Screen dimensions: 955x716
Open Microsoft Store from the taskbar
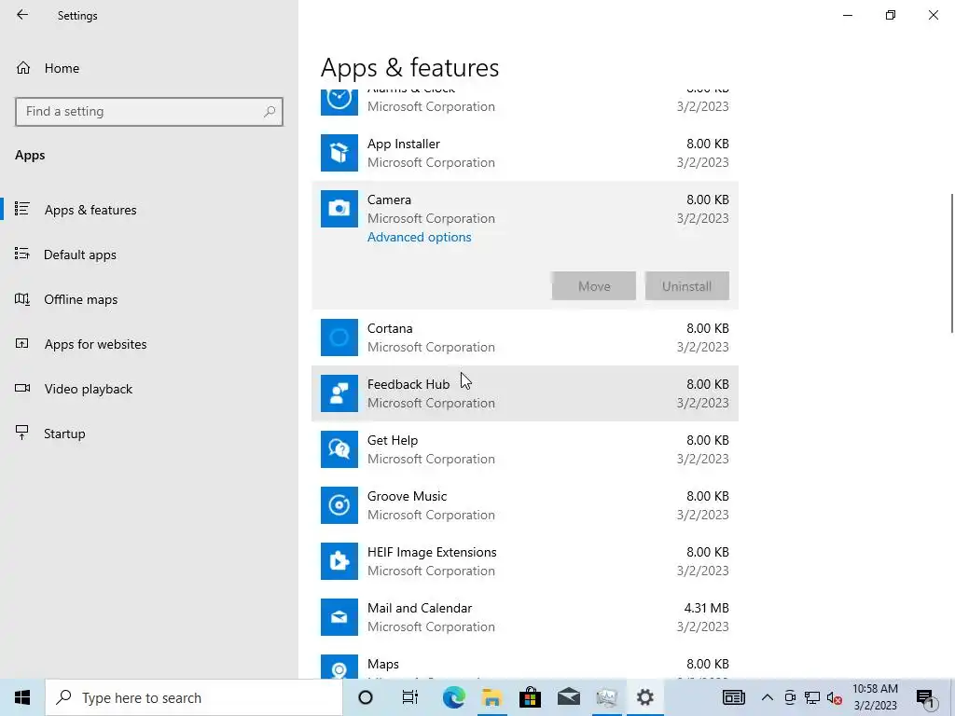pyautogui.click(x=531, y=697)
